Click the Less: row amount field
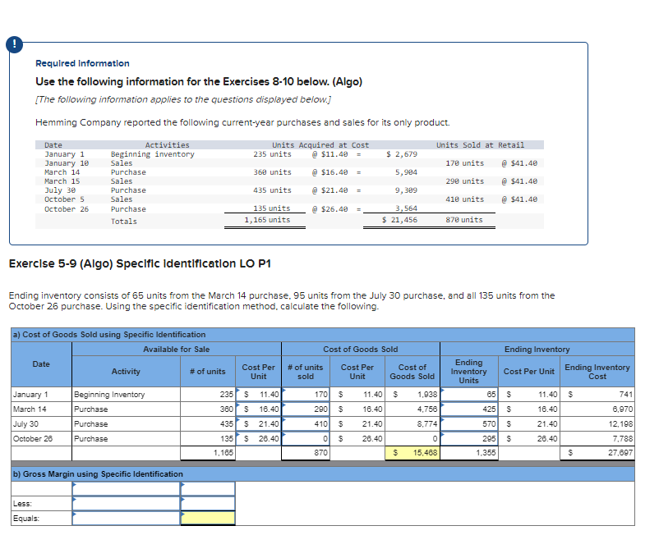The image size is (659, 535). point(208,503)
